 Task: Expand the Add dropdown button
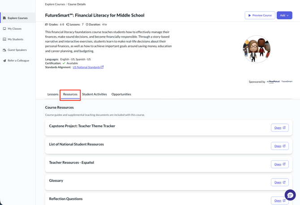point(284,15)
